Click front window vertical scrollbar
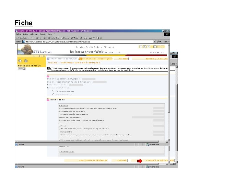247x185 pixels. click(169, 92)
